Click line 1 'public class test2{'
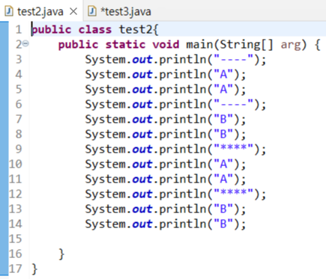Viewport: 326px width, 279px height. pos(95,30)
